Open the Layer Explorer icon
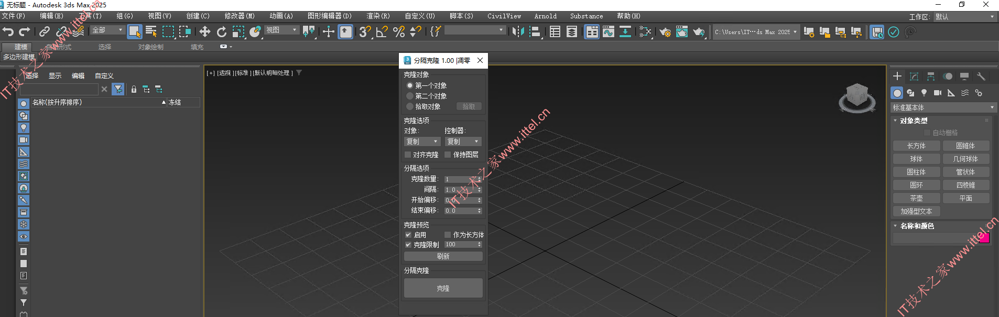Screen dimensions: 999x317 pos(572,32)
